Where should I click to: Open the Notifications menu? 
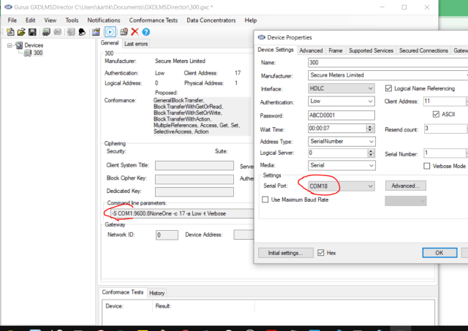pyautogui.click(x=104, y=20)
